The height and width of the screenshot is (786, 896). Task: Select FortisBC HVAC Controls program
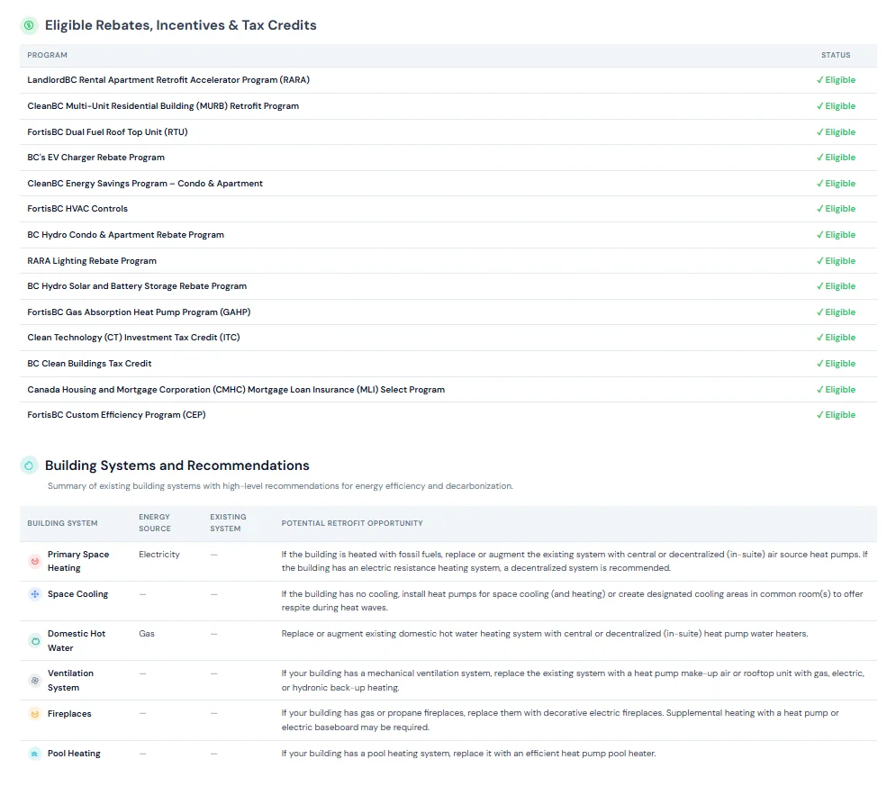click(x=448, y=209)
